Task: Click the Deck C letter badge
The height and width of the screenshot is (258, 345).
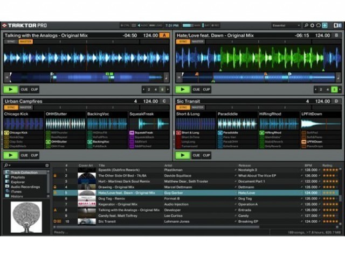Action: coord(164,101)
